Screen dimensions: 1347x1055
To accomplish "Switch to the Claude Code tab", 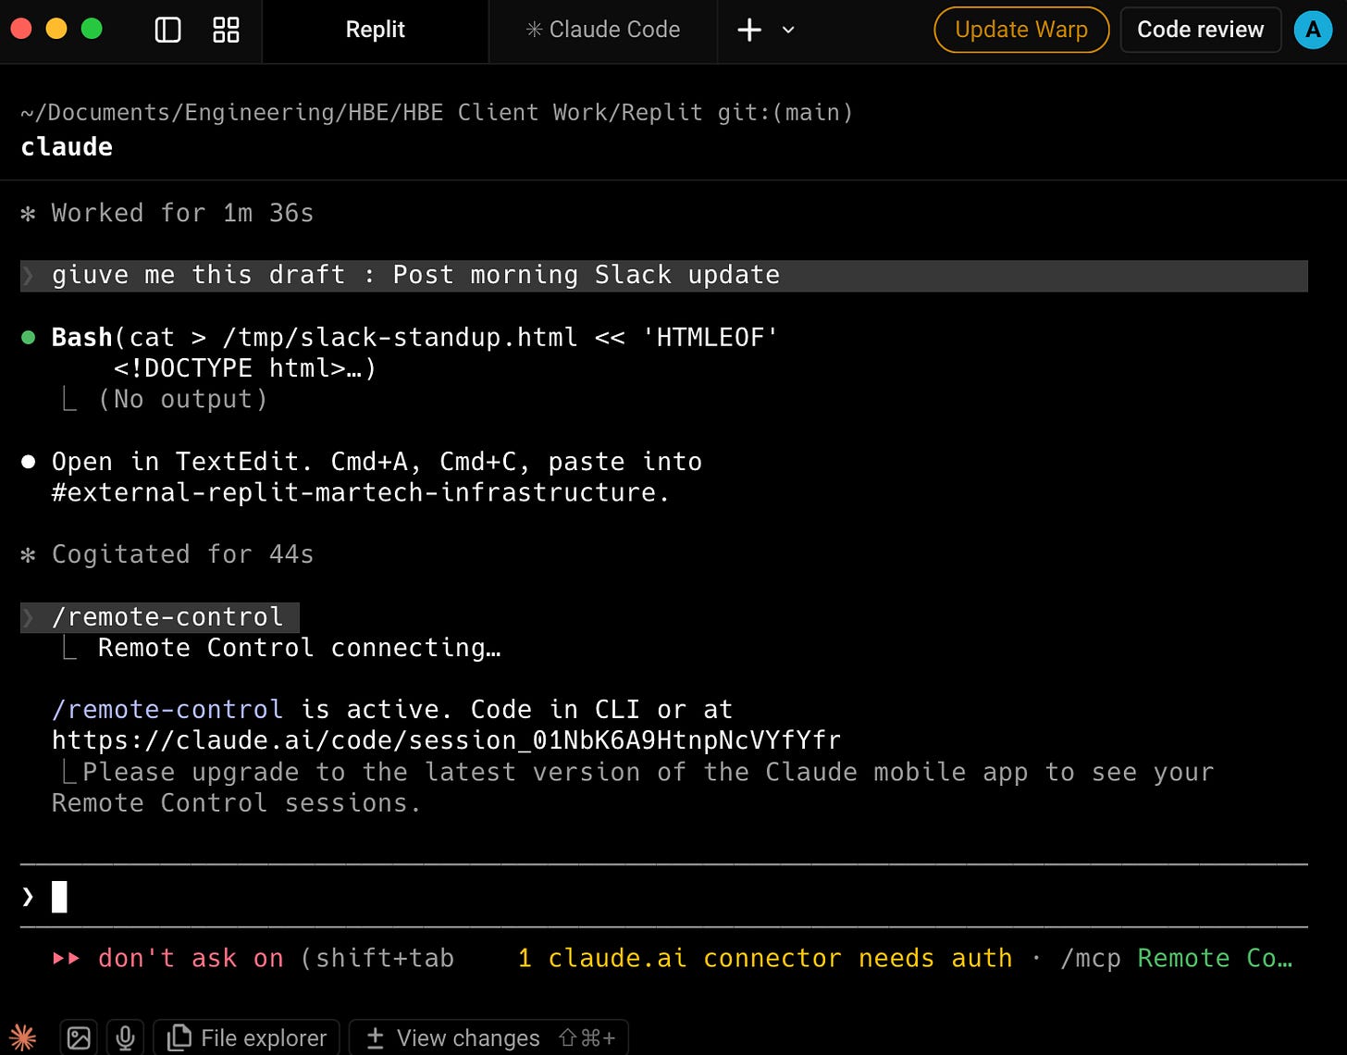I will click(x=603, y=30).
